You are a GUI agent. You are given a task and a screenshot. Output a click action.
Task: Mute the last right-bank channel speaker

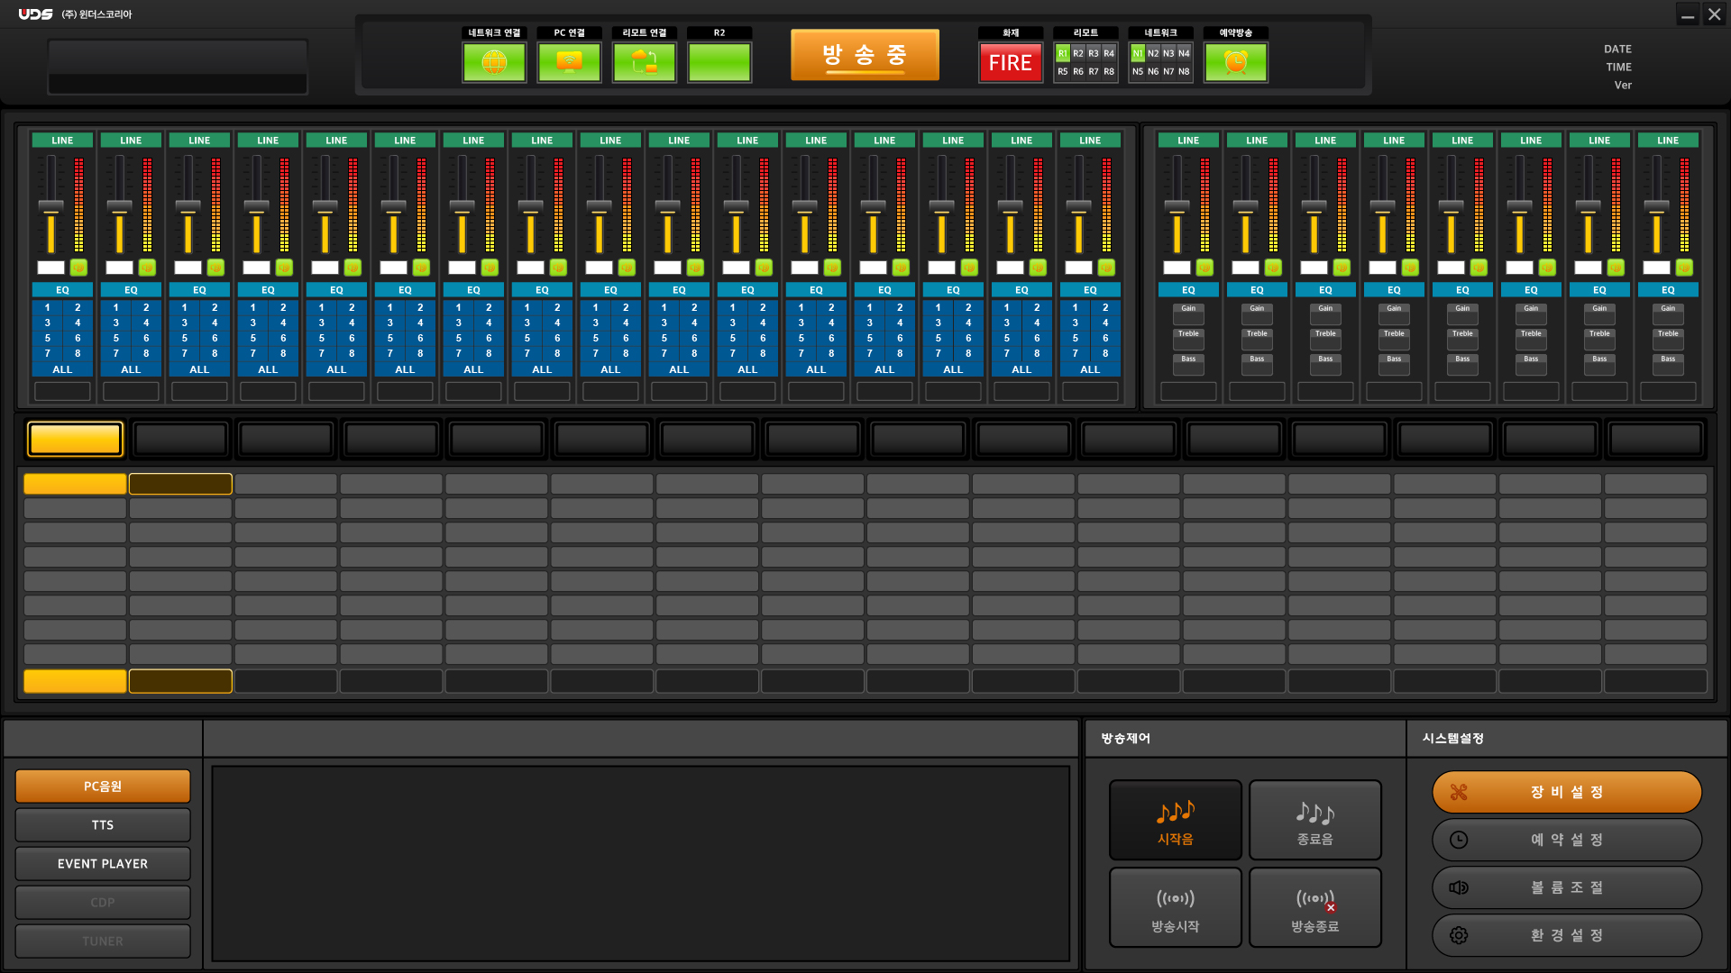pyautogui.click(x=1684, y=268)
